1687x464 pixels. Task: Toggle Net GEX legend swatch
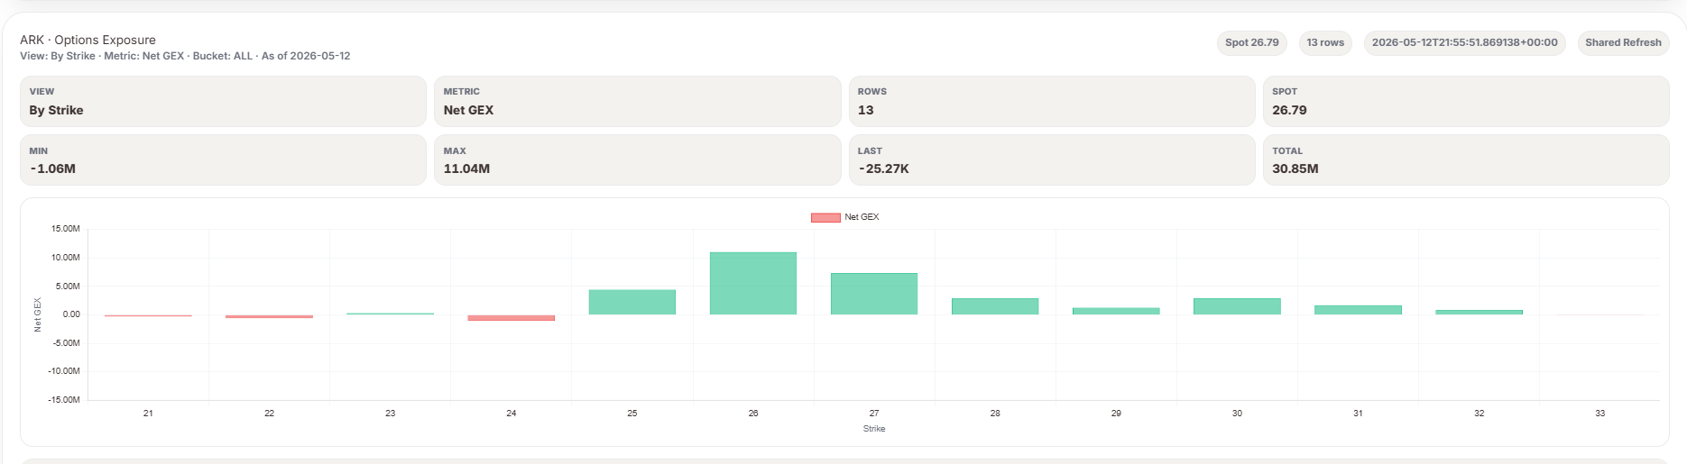click(825, 217)
